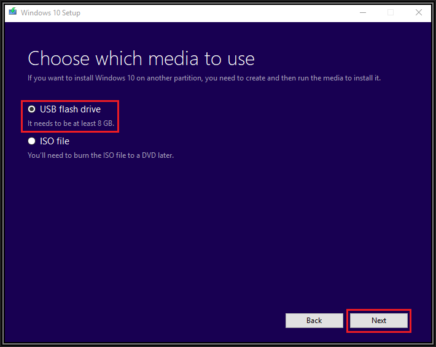The width and height of the screenshot is (436, 347).
Task: Click the disabled maximize button in the title bar
Action: click(391, 12)
